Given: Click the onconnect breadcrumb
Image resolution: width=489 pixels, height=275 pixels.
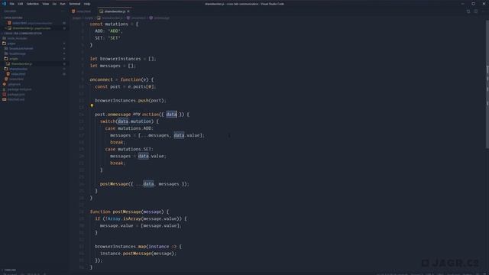Looking at the screenshot, I should tap(136, 18).
